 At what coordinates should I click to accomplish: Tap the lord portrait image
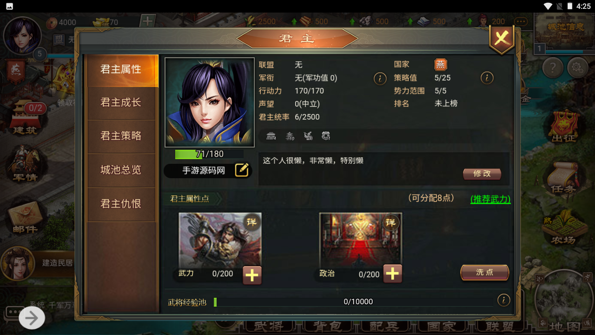coord(210,102)
